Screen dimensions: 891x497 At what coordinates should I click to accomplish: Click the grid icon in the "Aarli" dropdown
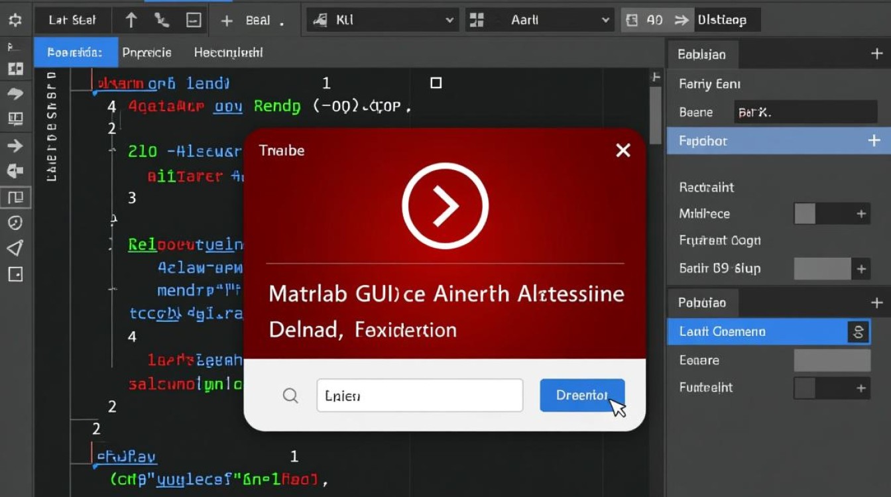(x=476, y=20)
